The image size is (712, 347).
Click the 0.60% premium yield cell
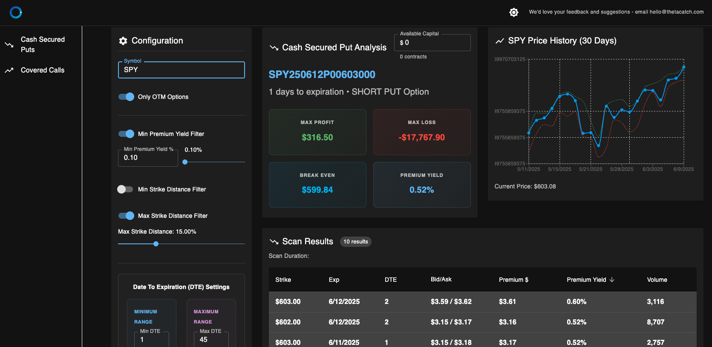pyautogui.click(x=577, y=302)
